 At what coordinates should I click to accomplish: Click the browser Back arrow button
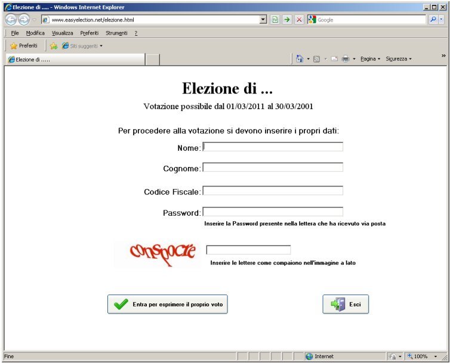point(10,20)
